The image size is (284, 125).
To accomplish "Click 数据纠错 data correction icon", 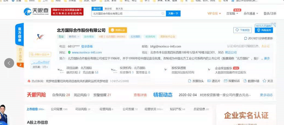I will click(245, 81).
